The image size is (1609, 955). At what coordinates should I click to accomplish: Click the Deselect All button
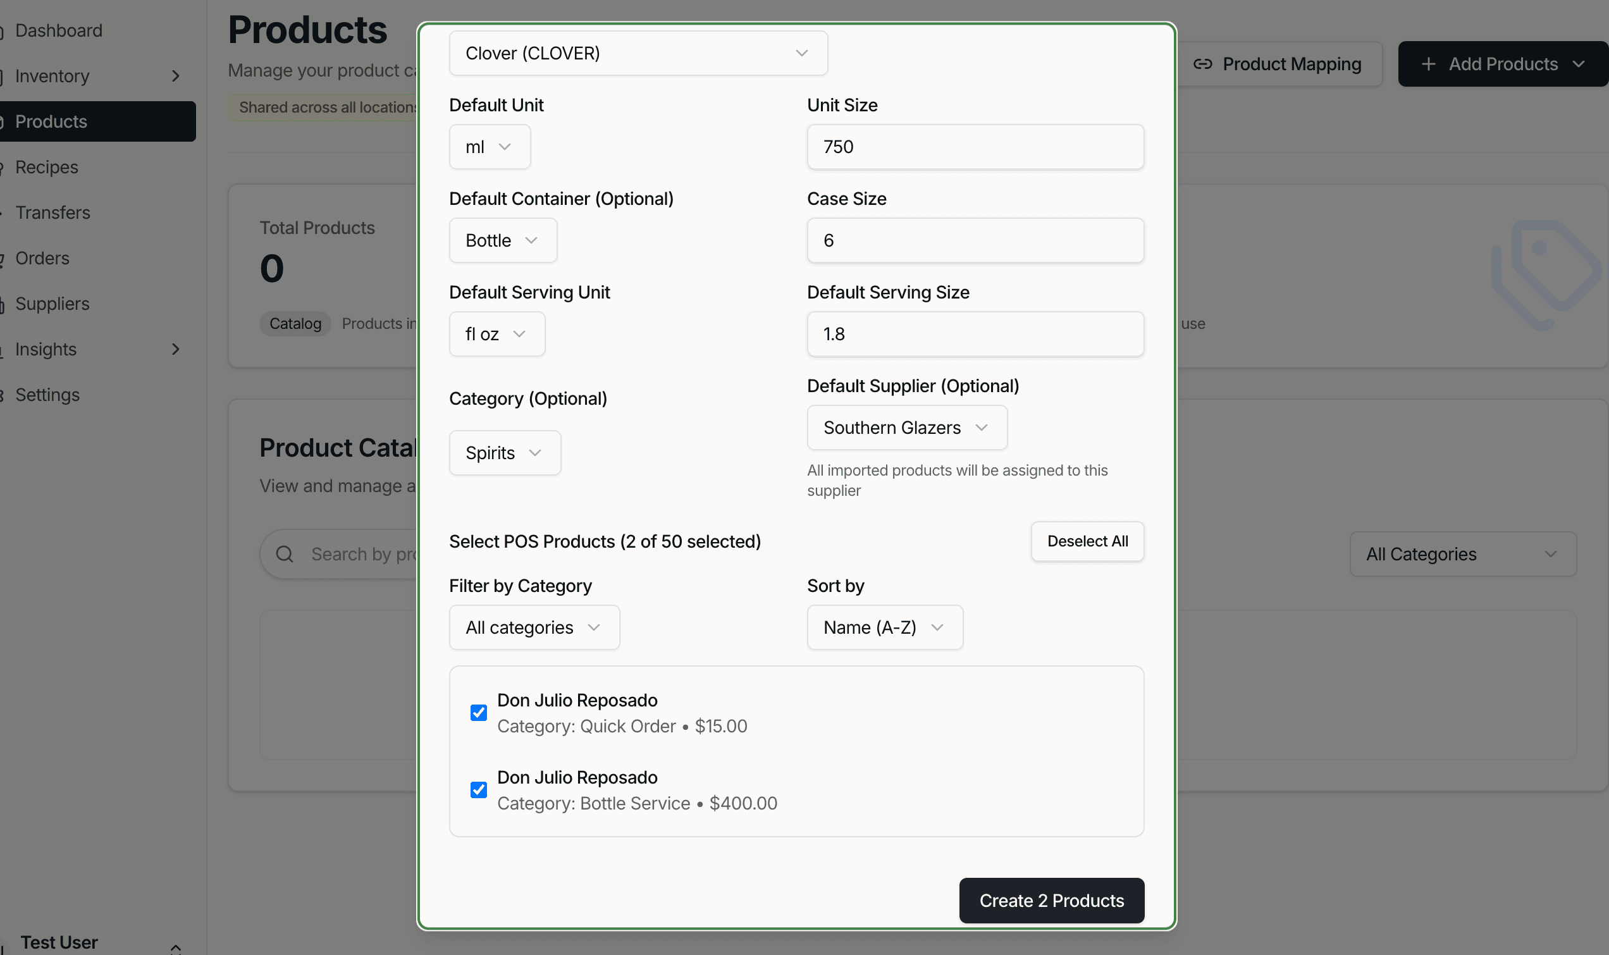[x=1087, y=541]
